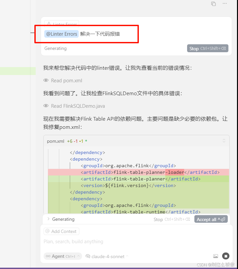Click the added flink-table-planner artifactId line
This screenshot has width=238, height=269.
pyautogui.click(x=139, y=179)
